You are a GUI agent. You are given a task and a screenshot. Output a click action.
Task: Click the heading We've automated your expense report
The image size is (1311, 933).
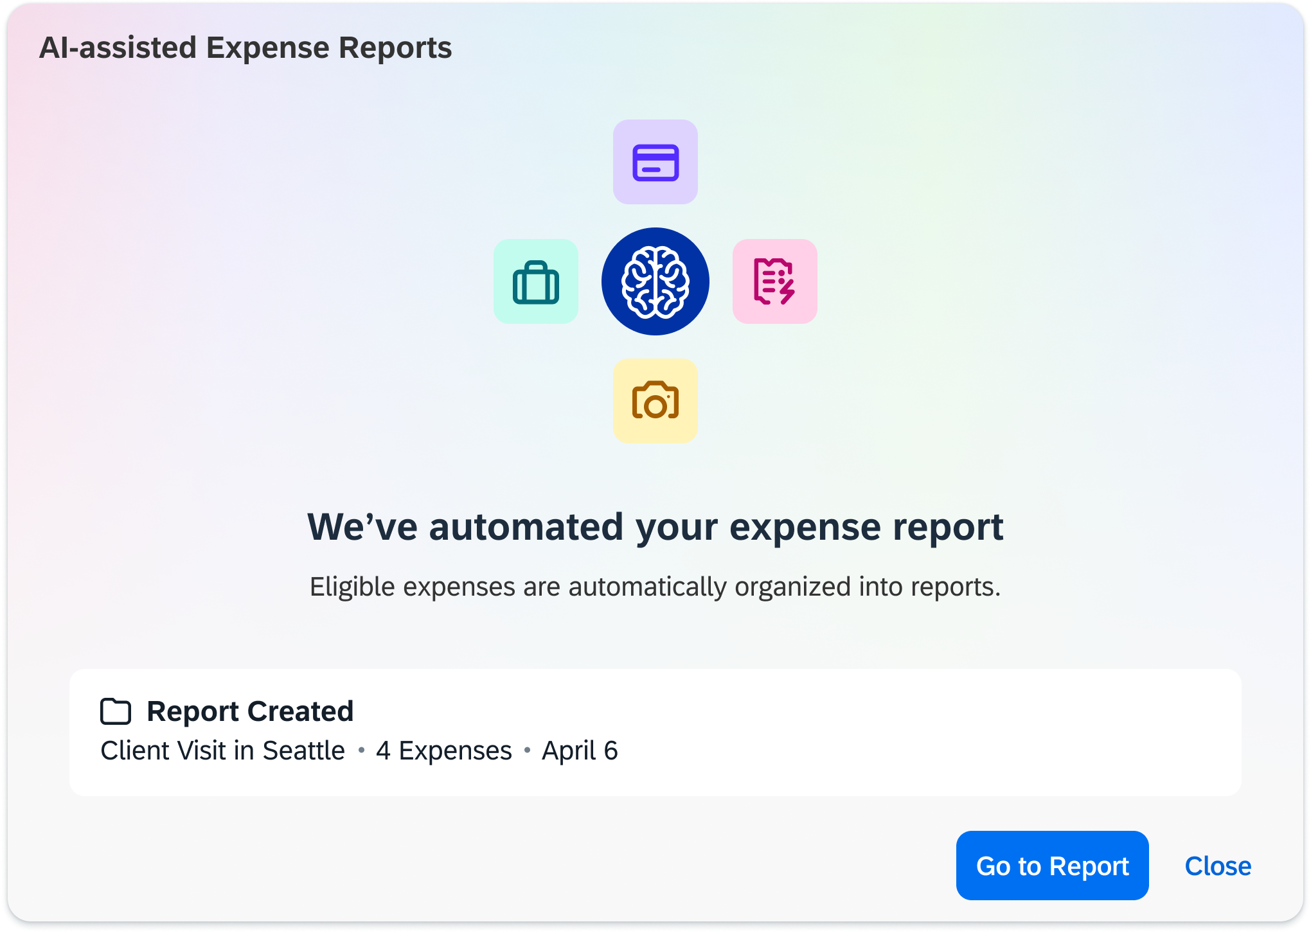[x=655, y=526]
